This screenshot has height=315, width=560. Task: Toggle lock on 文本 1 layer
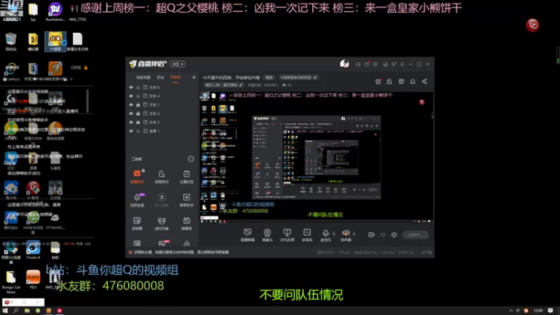[138, 104]
